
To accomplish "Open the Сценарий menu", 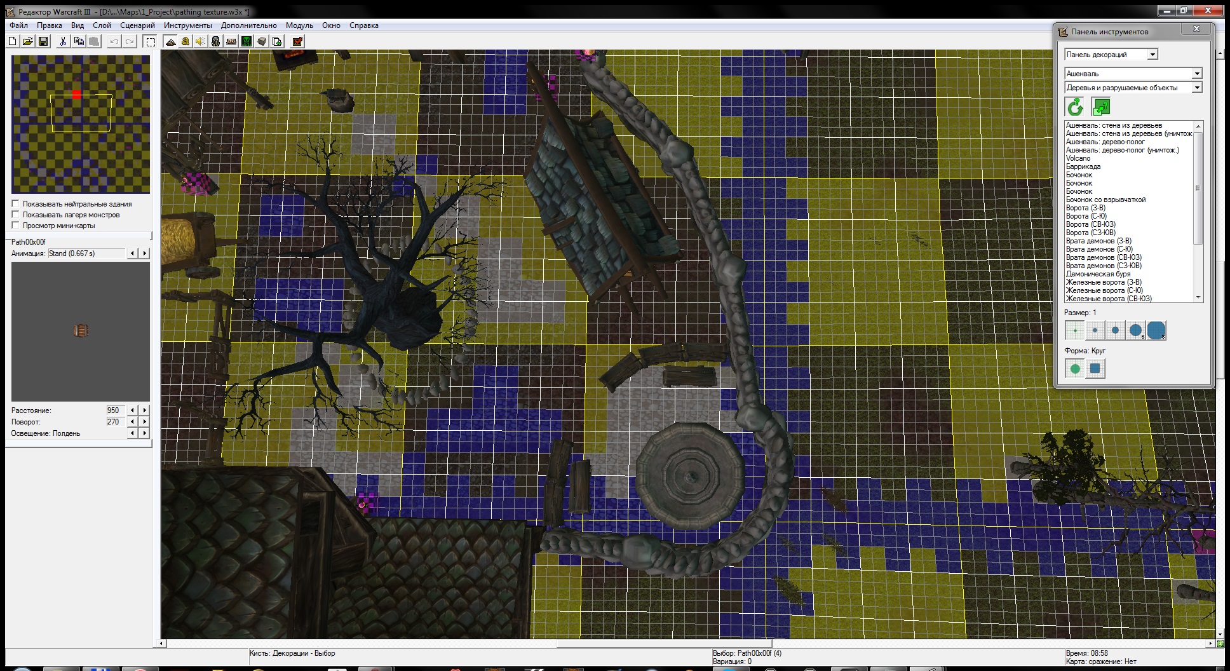I will pos(137,25).
